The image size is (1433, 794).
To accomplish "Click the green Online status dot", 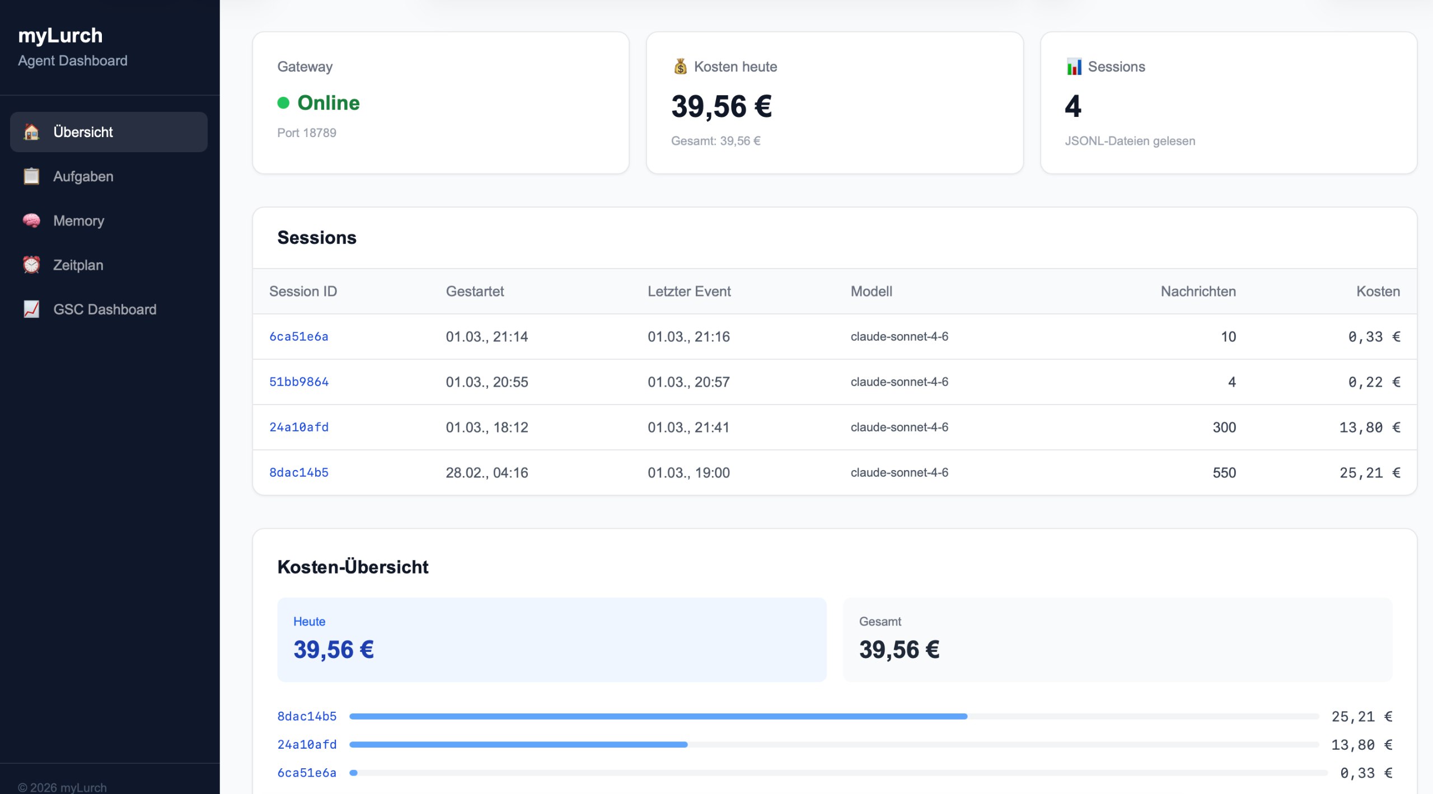I will pyautogui.click(x=284, y=102).
